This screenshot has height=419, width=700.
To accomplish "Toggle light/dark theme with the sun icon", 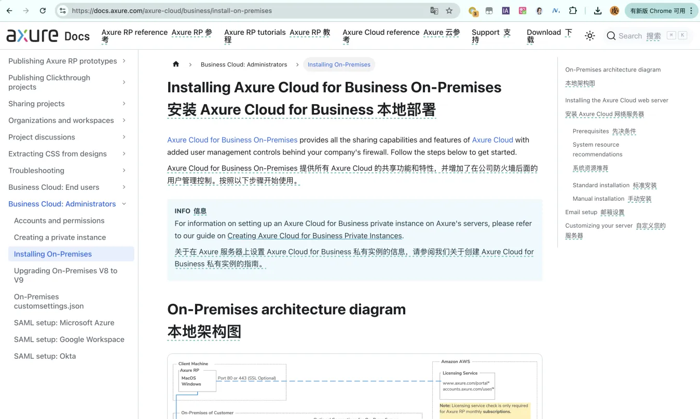I will pos(589,36).
